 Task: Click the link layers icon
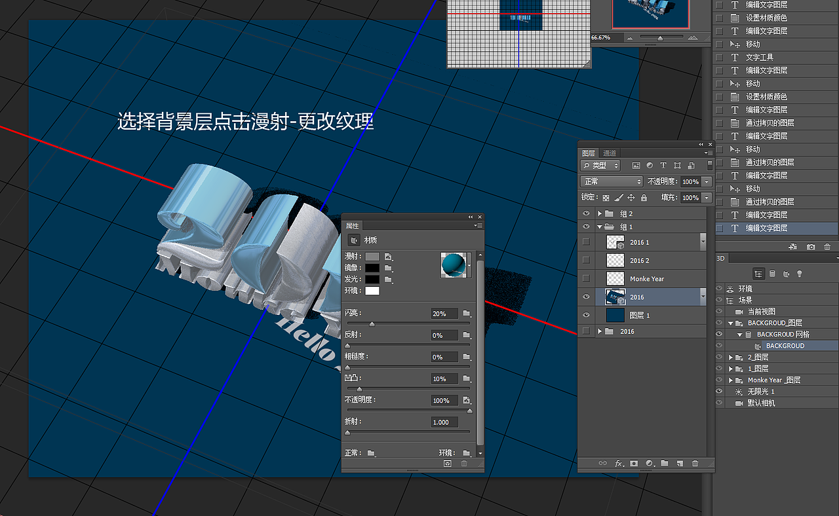click(x=602, y=463)
